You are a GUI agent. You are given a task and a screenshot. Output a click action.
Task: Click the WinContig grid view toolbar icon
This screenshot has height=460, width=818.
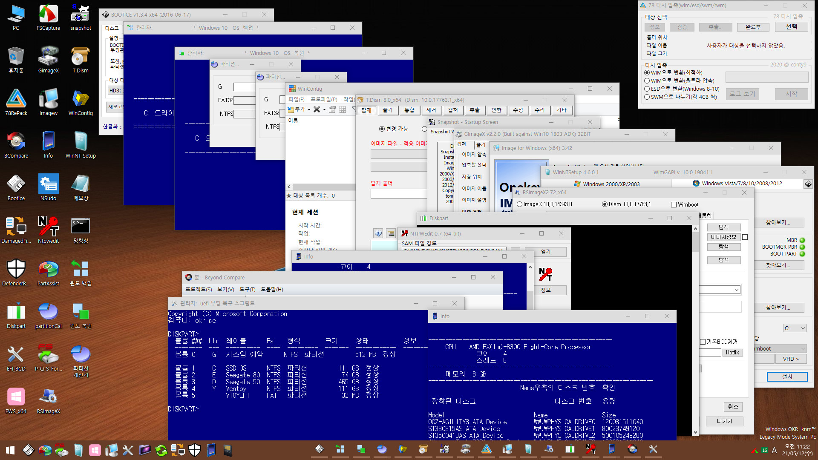tap(343, 109)
